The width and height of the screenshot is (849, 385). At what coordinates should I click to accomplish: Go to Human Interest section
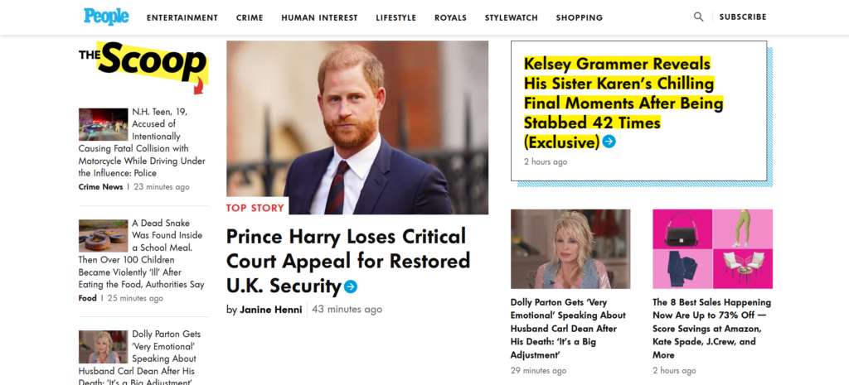coord(319,17)
